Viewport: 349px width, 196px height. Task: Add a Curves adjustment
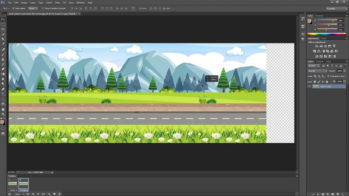(326, 46)
